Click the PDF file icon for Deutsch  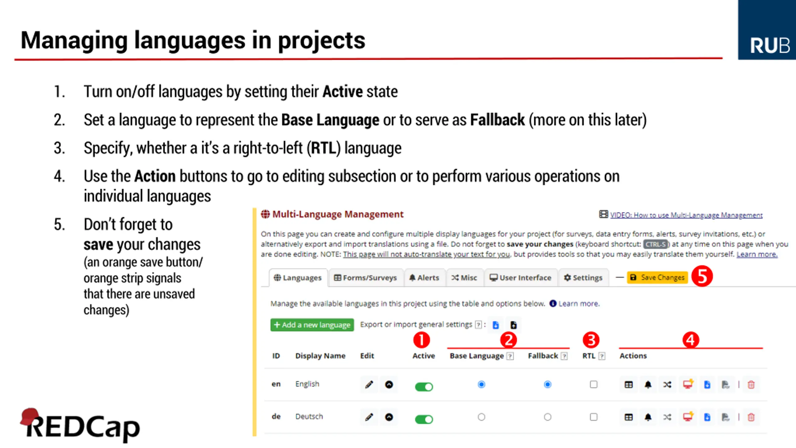(725, 417)
